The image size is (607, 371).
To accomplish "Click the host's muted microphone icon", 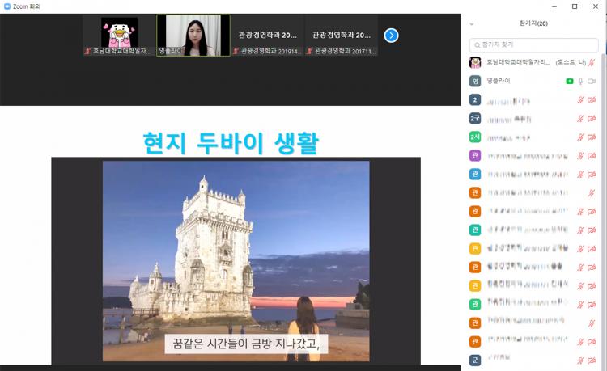I will [592, 62].
